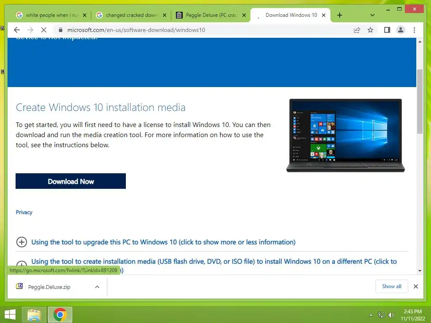Expand Peggle.Deluxe.zip download options arrow

pos(97,287)
